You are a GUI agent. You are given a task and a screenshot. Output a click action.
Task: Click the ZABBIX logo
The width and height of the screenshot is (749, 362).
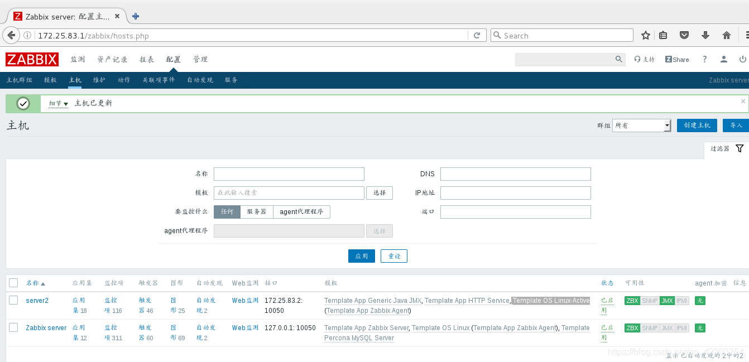point(32,59)
